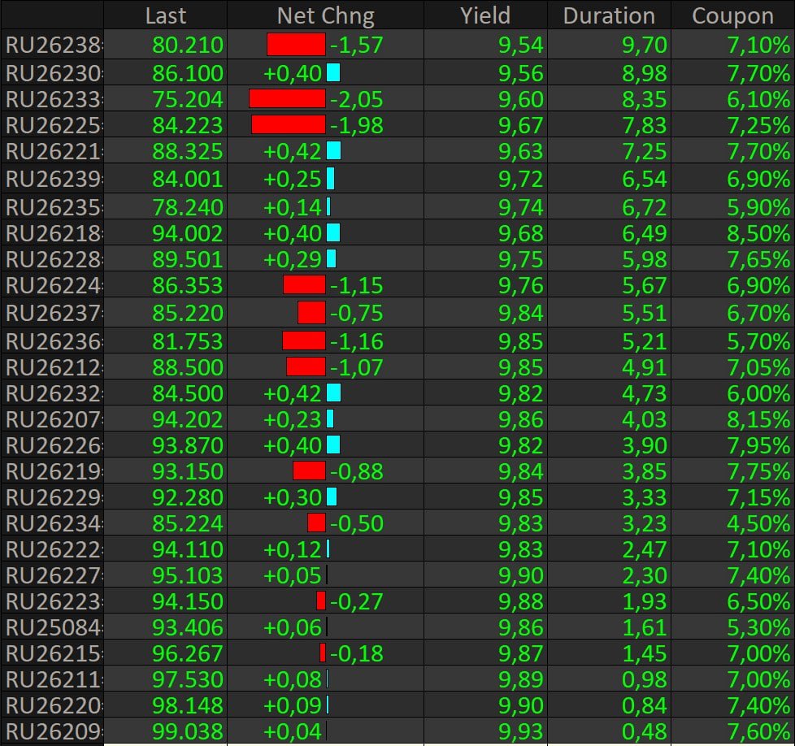Sort by the Last column header

[165, 15]
